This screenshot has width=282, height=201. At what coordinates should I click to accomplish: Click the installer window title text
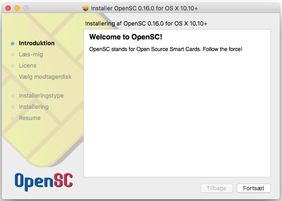pos(144,8)
